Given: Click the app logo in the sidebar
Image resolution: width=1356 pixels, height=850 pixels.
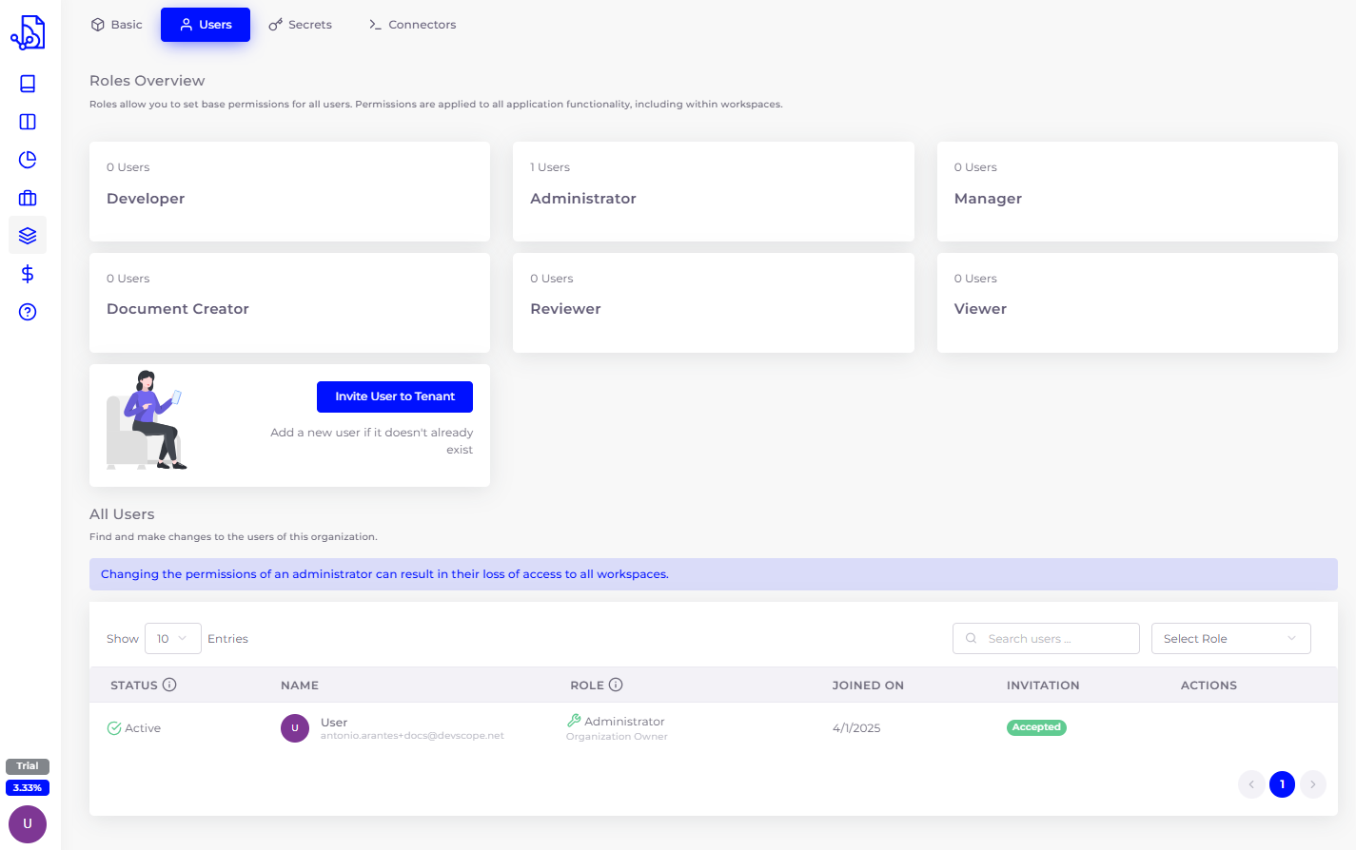Looking at the screenshot, I should pos(28,32).
